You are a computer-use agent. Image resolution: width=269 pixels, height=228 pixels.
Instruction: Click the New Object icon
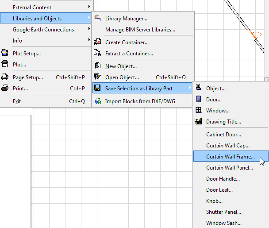pos(98,66)
